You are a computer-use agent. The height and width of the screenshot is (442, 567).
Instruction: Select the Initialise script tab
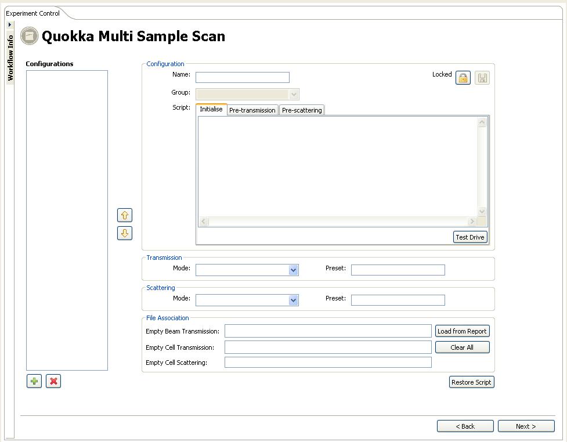tap(211, 110)
